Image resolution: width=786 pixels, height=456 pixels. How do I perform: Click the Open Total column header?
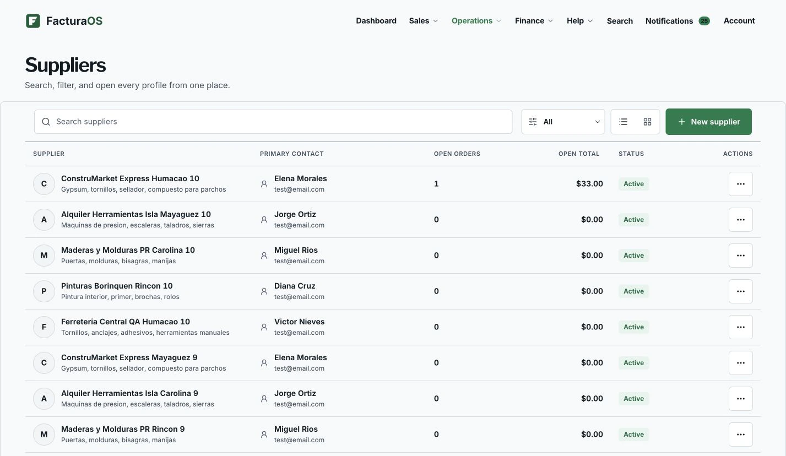coord(579,154)
